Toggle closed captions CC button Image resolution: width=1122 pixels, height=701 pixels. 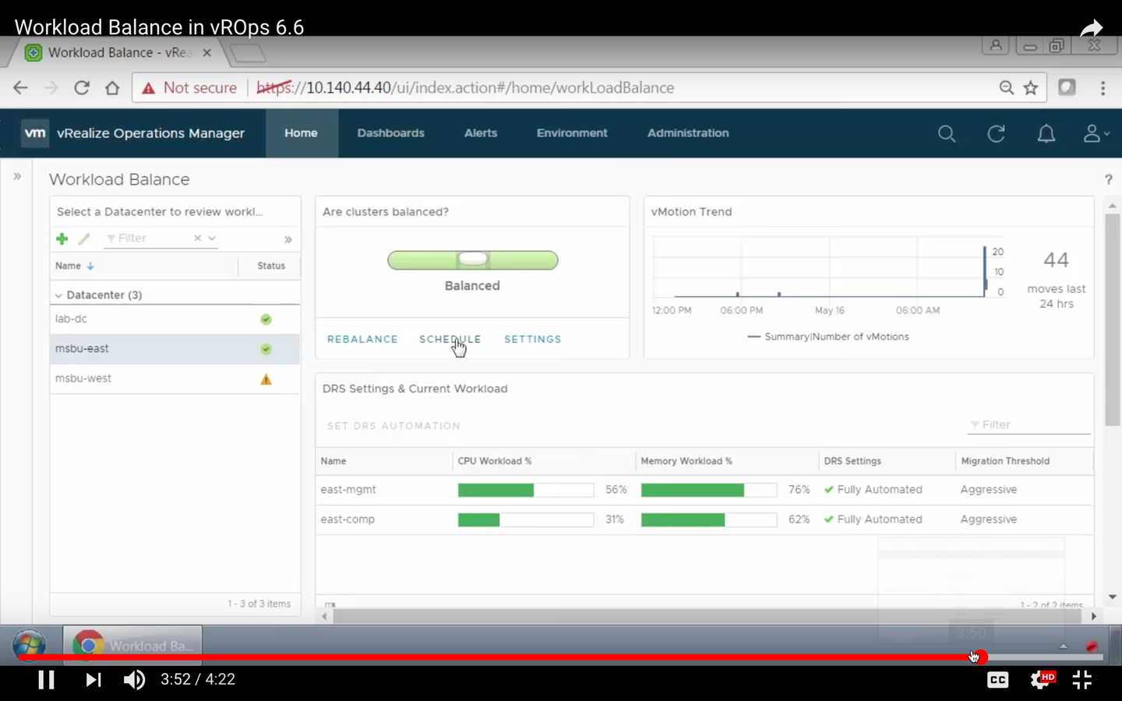[x=997, y=680]
